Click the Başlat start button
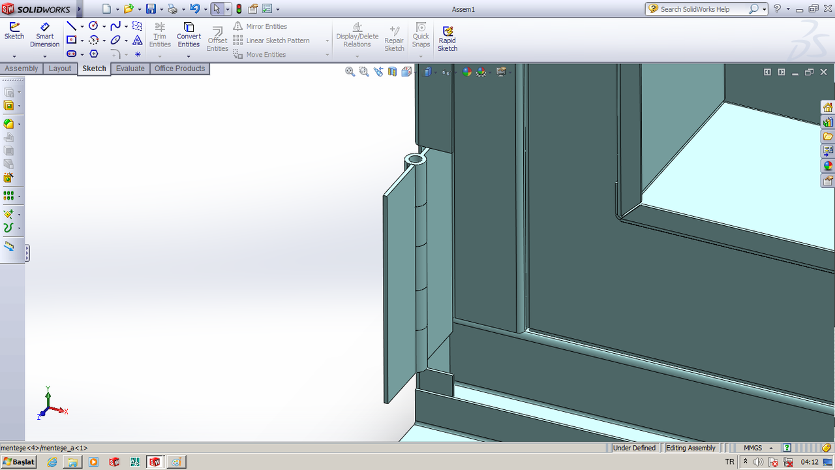Image resolution: width=835 pixels, height=470 pixels. tap(19, 462)
